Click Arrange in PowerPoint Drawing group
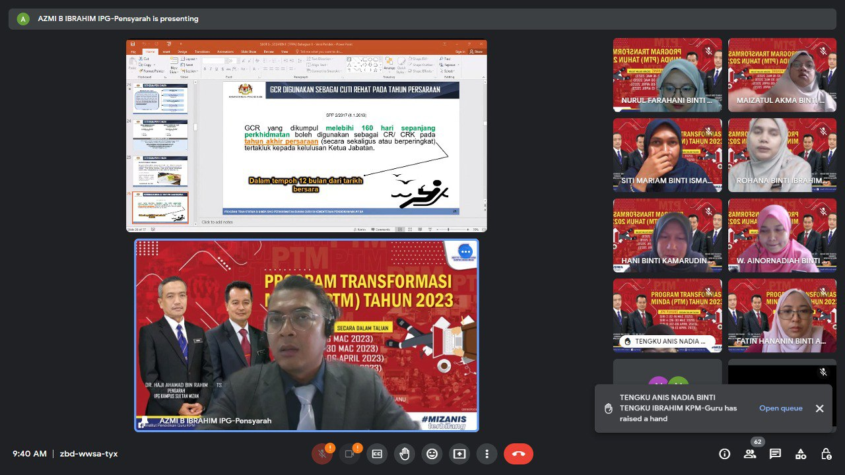The image size is (845, 475). [389, 65]
